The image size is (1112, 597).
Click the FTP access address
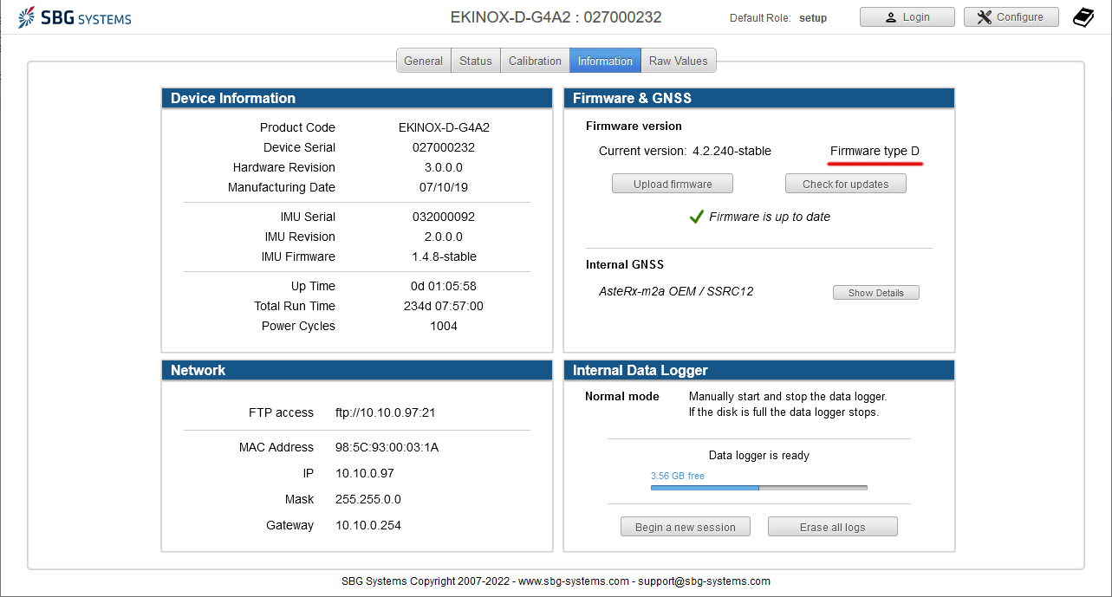tap(385, 412)
